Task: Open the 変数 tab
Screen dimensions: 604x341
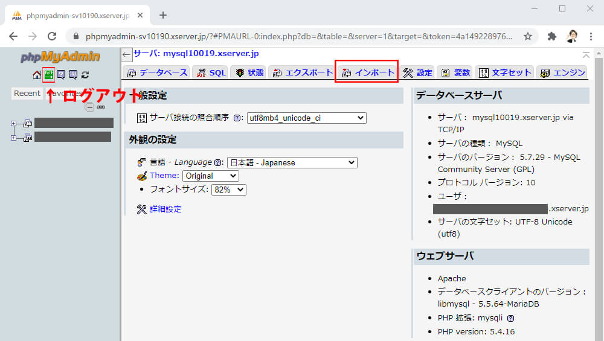Action: (x=455, y=72)
